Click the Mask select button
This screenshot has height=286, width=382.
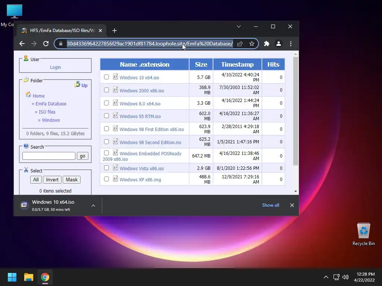coord(72,180)
